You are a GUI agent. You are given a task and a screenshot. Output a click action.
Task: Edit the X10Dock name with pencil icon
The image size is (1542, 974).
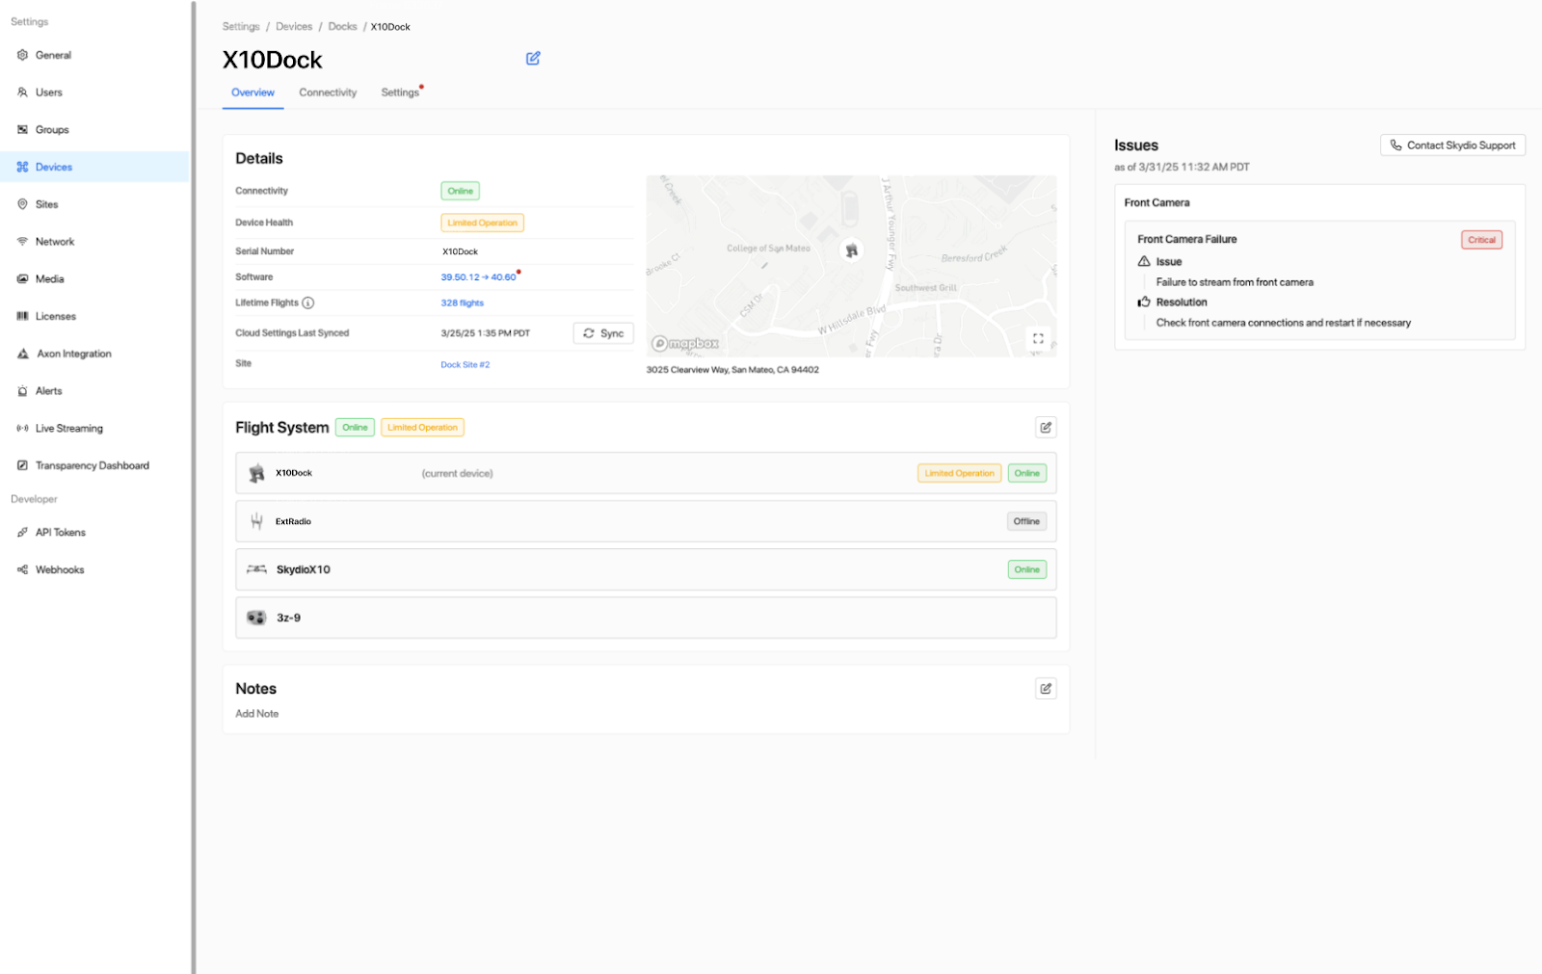click(533, 59)
